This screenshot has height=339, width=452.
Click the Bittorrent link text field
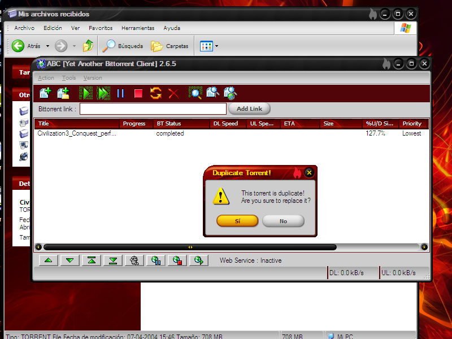153,108
